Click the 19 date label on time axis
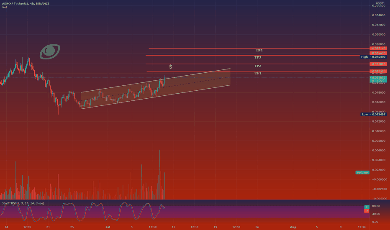Image resolution: width=390 pixels, height=230 pixels. click(x=215, y=227)
